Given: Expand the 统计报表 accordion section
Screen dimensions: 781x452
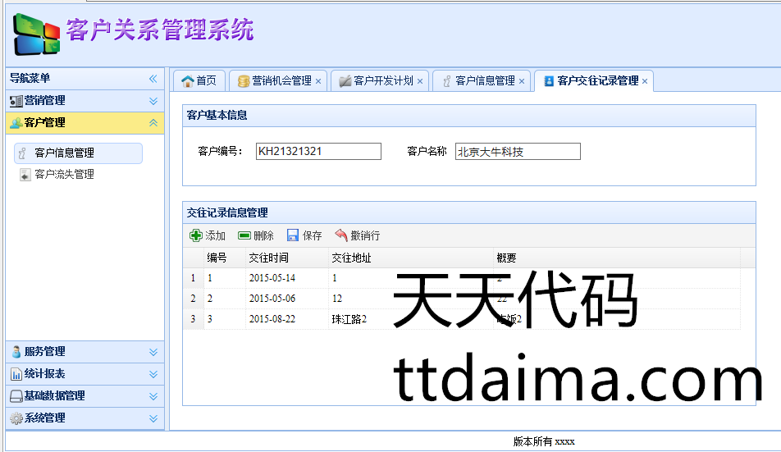Looking at the screenshot, I should point(153,374).
